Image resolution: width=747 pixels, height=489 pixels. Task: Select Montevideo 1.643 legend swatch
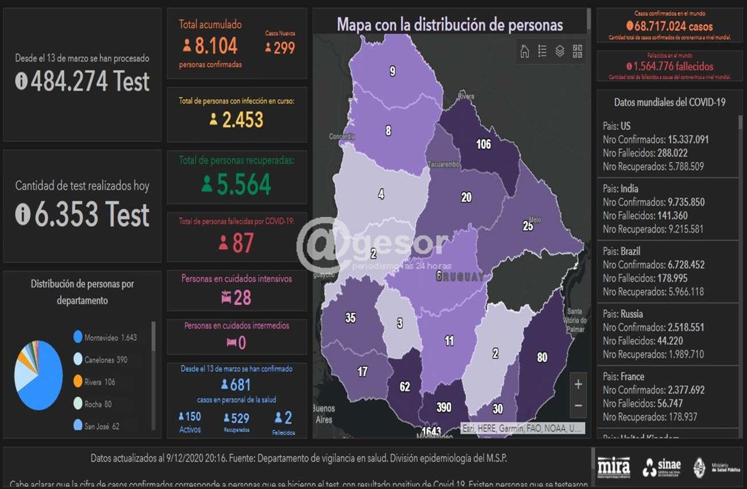[78, 337]
